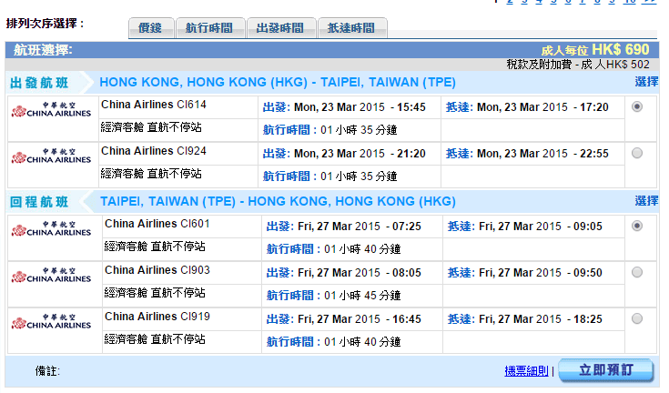Pick the CI903 08:05 return flight radio button

click(636, 272)
